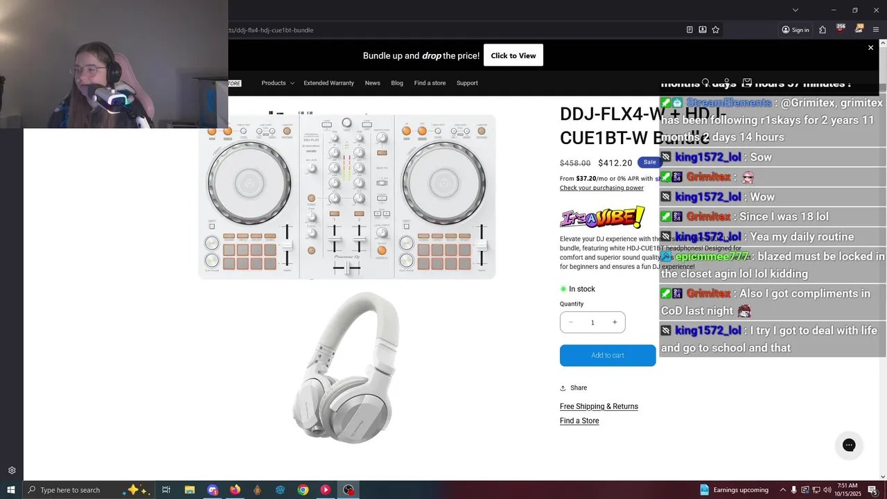Click the In stock status text
This screenshot has width=887, height=499.
pyautogui.click(x=582, y=289)
